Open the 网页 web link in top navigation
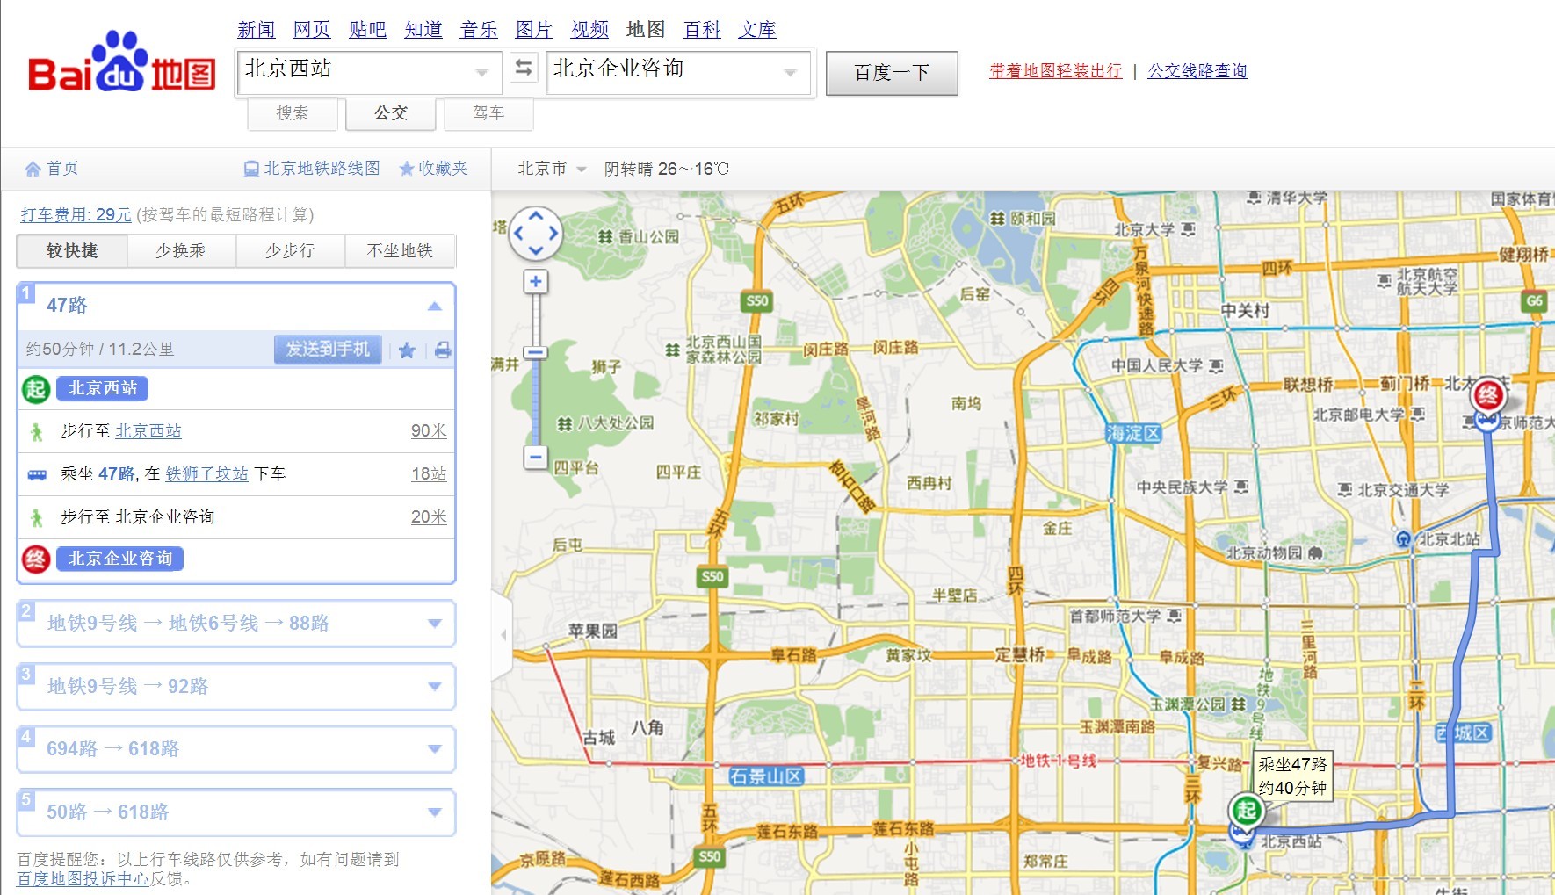1555x895 pixels. coord(312,30)
